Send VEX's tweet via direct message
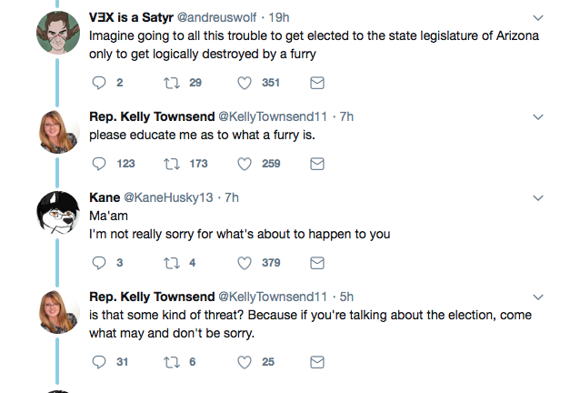This screenshot has height=393, width=580. 317,84
